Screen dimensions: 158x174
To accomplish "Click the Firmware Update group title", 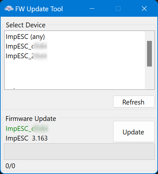I will coord(31,119).
